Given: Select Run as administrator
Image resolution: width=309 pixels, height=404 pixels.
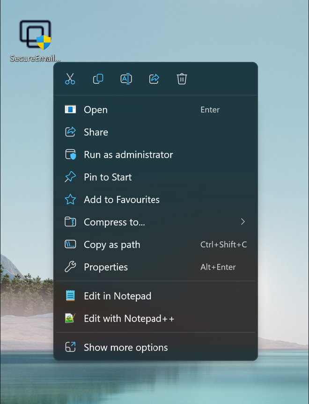Looking at the screenshot, I should click(x=155, y=154).
